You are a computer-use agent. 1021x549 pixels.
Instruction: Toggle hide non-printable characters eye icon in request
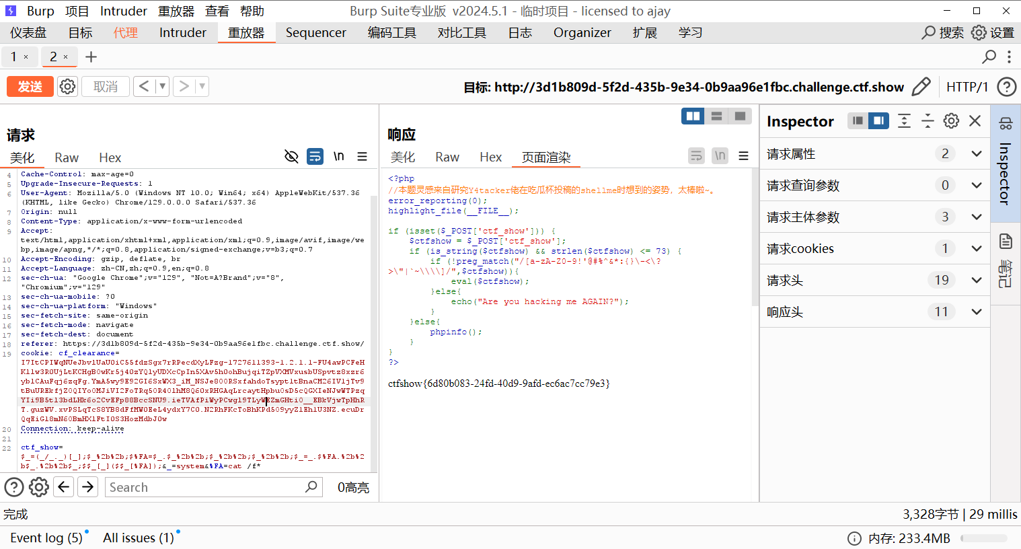coord(291,157)
